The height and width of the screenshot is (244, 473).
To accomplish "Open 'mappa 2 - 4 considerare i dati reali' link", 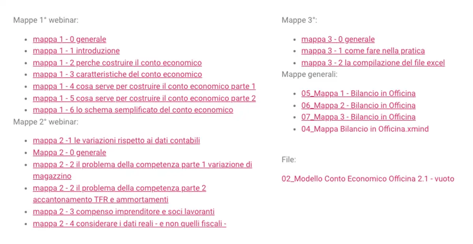I will pyautogui.click(x=129, y=224).
